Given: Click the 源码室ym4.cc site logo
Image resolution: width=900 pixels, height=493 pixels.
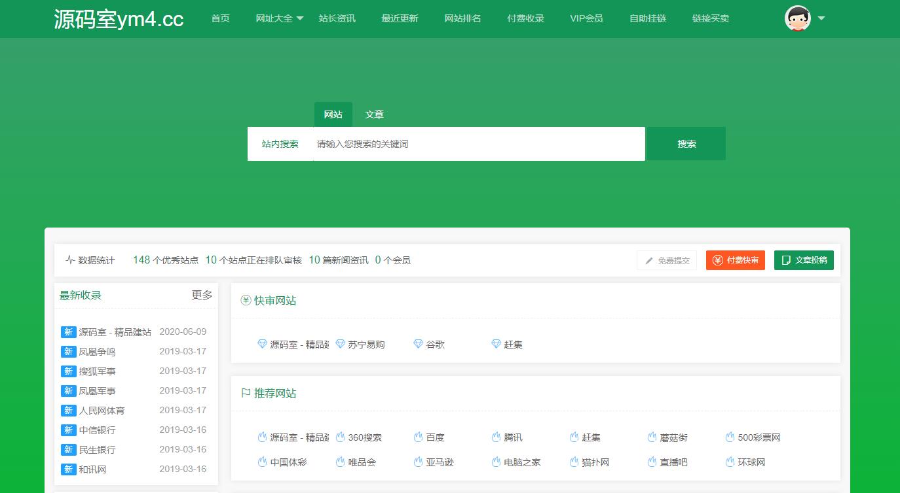Looking at the screenshot, I should (x=119, y=19).
